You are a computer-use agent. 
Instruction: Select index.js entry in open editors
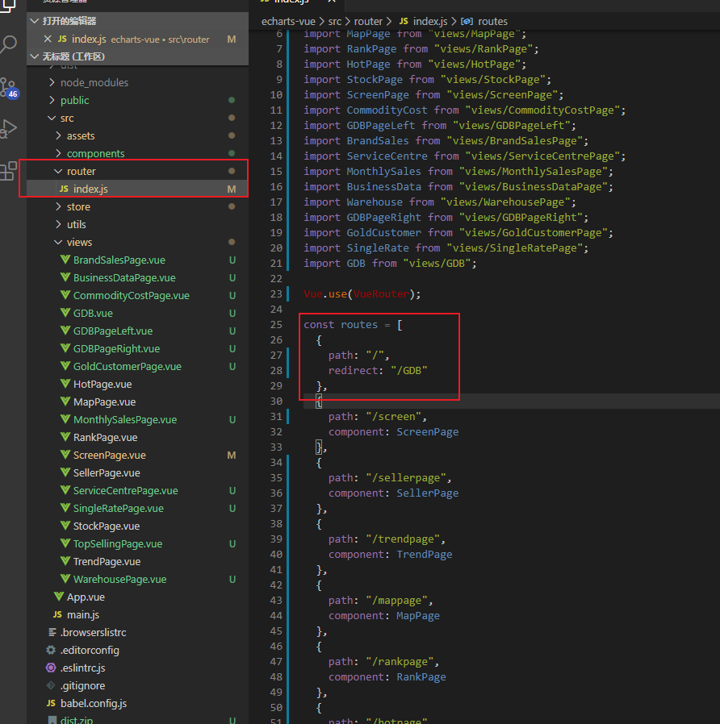click(137, 40)
